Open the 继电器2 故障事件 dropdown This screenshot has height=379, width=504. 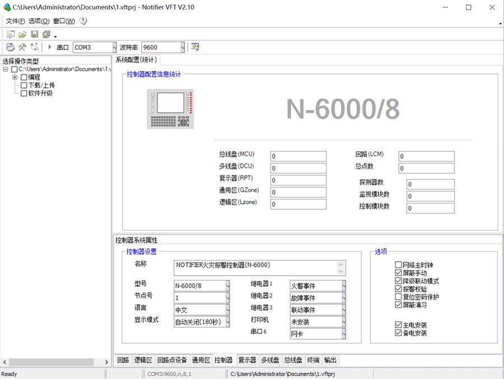coord(344,298)
